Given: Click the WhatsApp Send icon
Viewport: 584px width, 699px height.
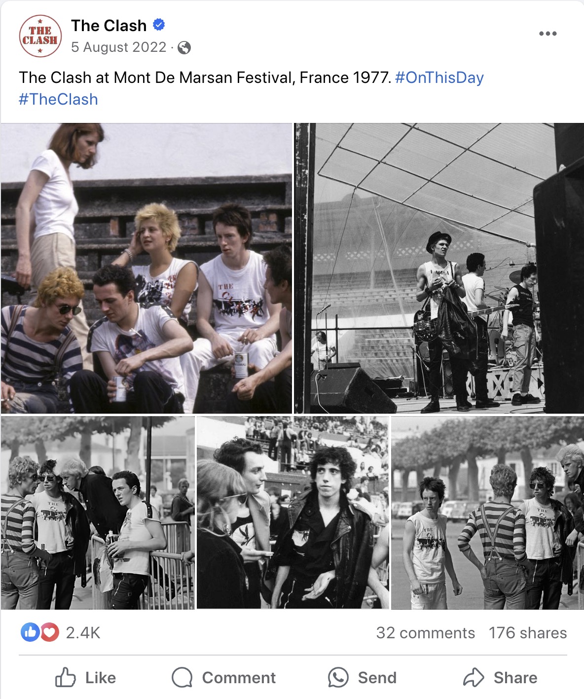Looking at the screenshot, I should tap(338, 677).
